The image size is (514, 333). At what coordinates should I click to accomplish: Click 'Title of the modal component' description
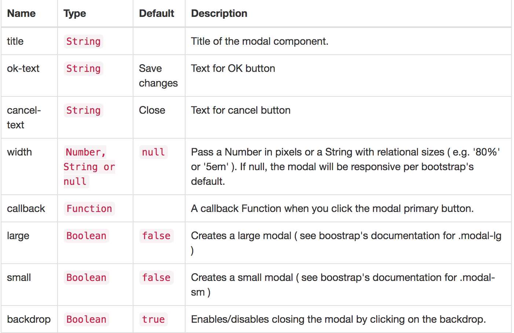(260, 41)
